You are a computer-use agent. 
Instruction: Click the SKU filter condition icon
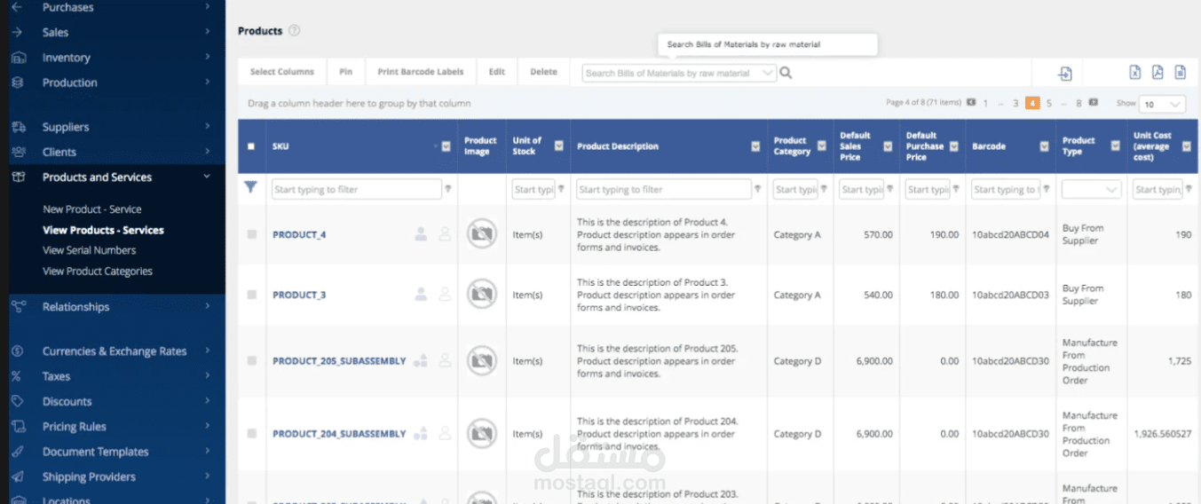click(x=448, y=189)
